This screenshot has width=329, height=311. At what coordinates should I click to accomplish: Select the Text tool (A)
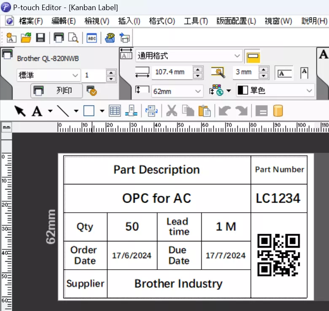pyautogui.click(x=37, y=111)
